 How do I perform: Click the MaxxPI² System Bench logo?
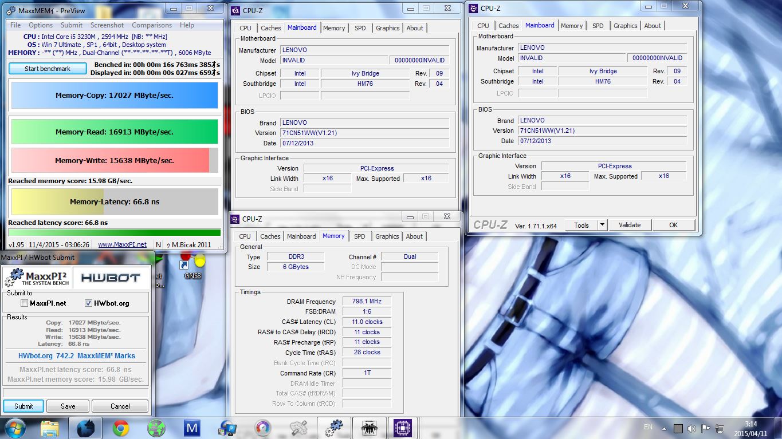tap(37, 278)
